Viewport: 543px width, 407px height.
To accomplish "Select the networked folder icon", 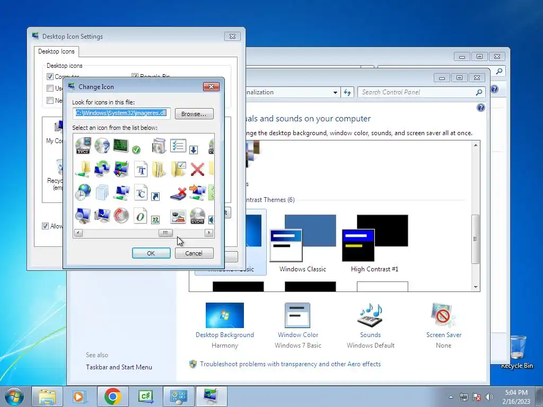I will click(83, 169).
